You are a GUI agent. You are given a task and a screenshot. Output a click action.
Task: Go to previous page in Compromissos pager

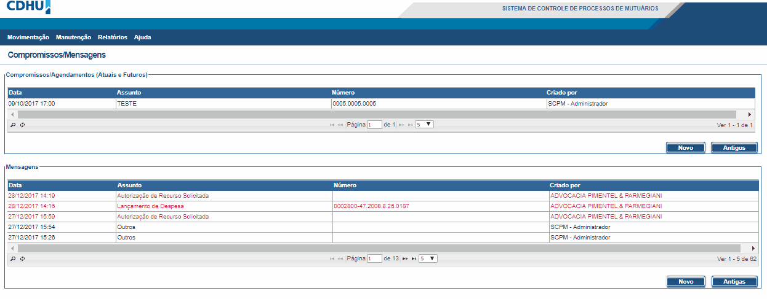click(340, 125)
